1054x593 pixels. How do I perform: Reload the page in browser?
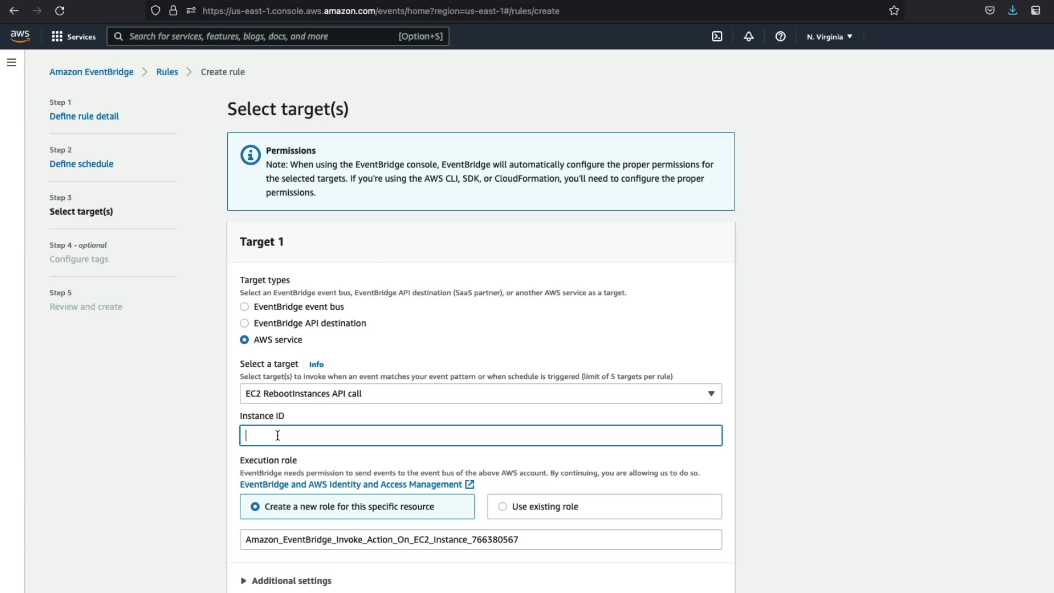[60, 10]
